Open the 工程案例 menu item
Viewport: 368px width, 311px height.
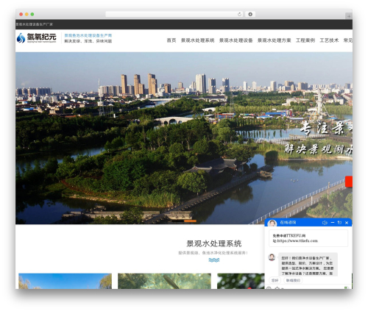click(x=305, y=40)
